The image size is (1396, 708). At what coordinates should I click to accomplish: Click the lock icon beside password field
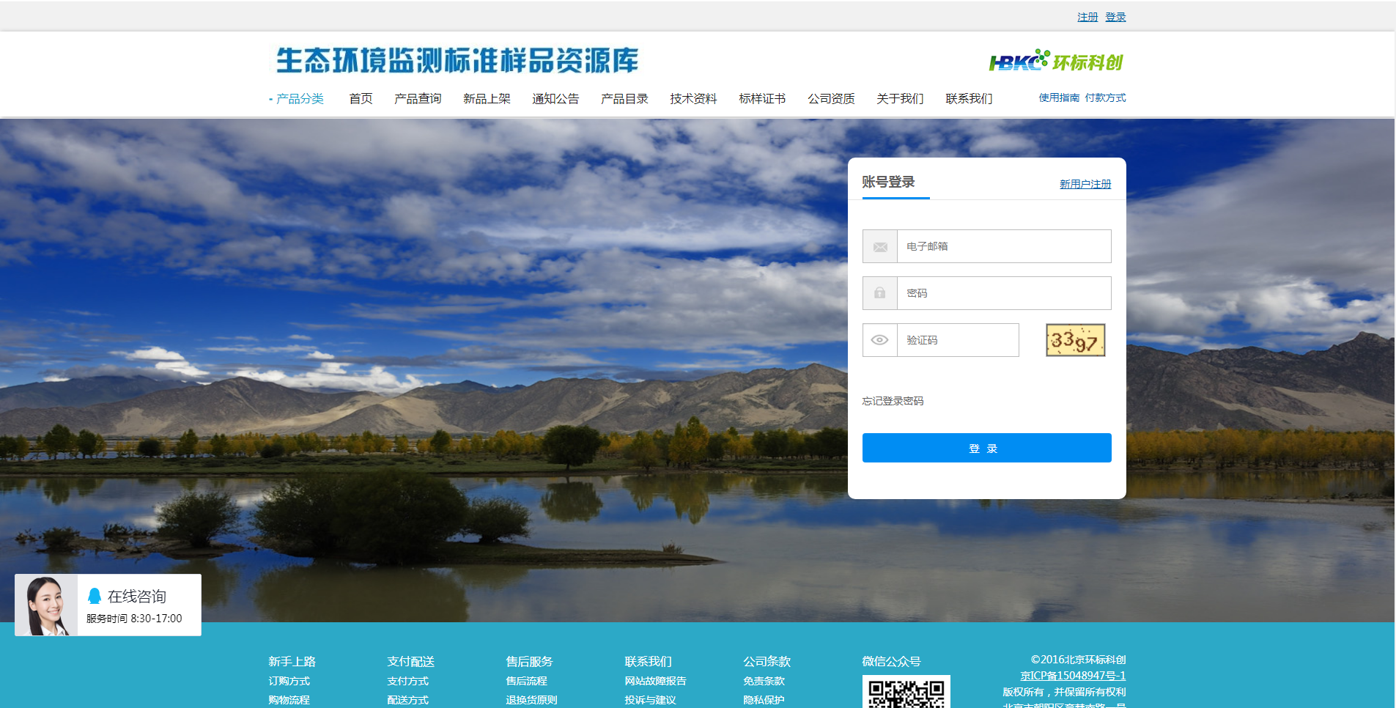[x=880, y=293]
